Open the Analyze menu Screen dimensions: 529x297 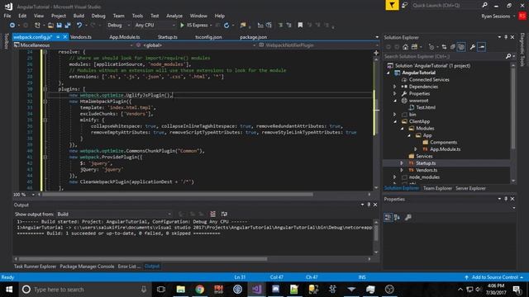(x=174, y=16)
